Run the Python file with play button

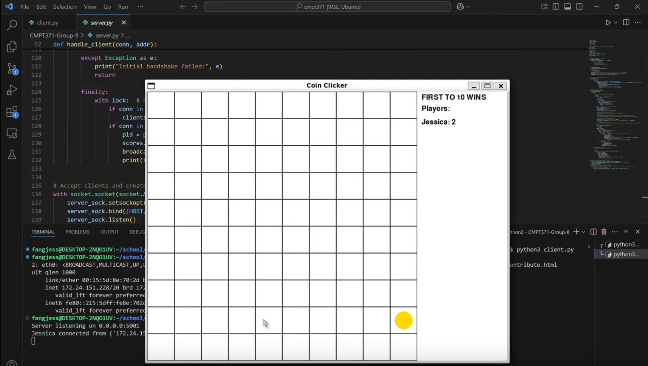608,23
